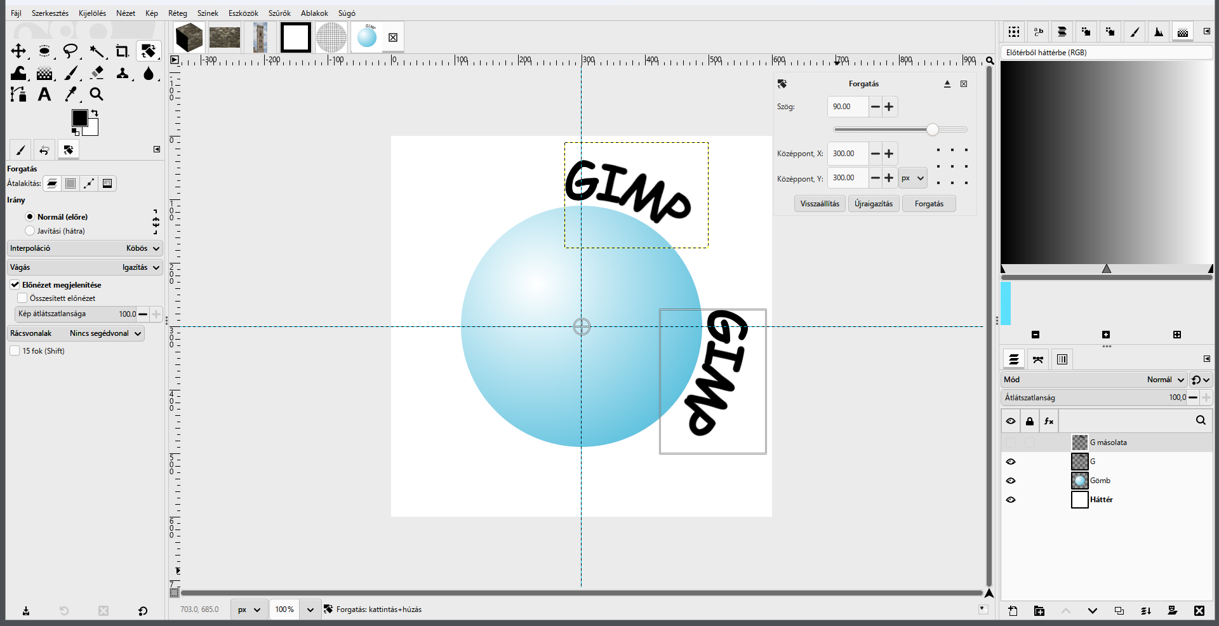The image size is (1219, 626).
Task: Enable the Összesített előnézet checkbox
Action: click(x=22, y=298)
